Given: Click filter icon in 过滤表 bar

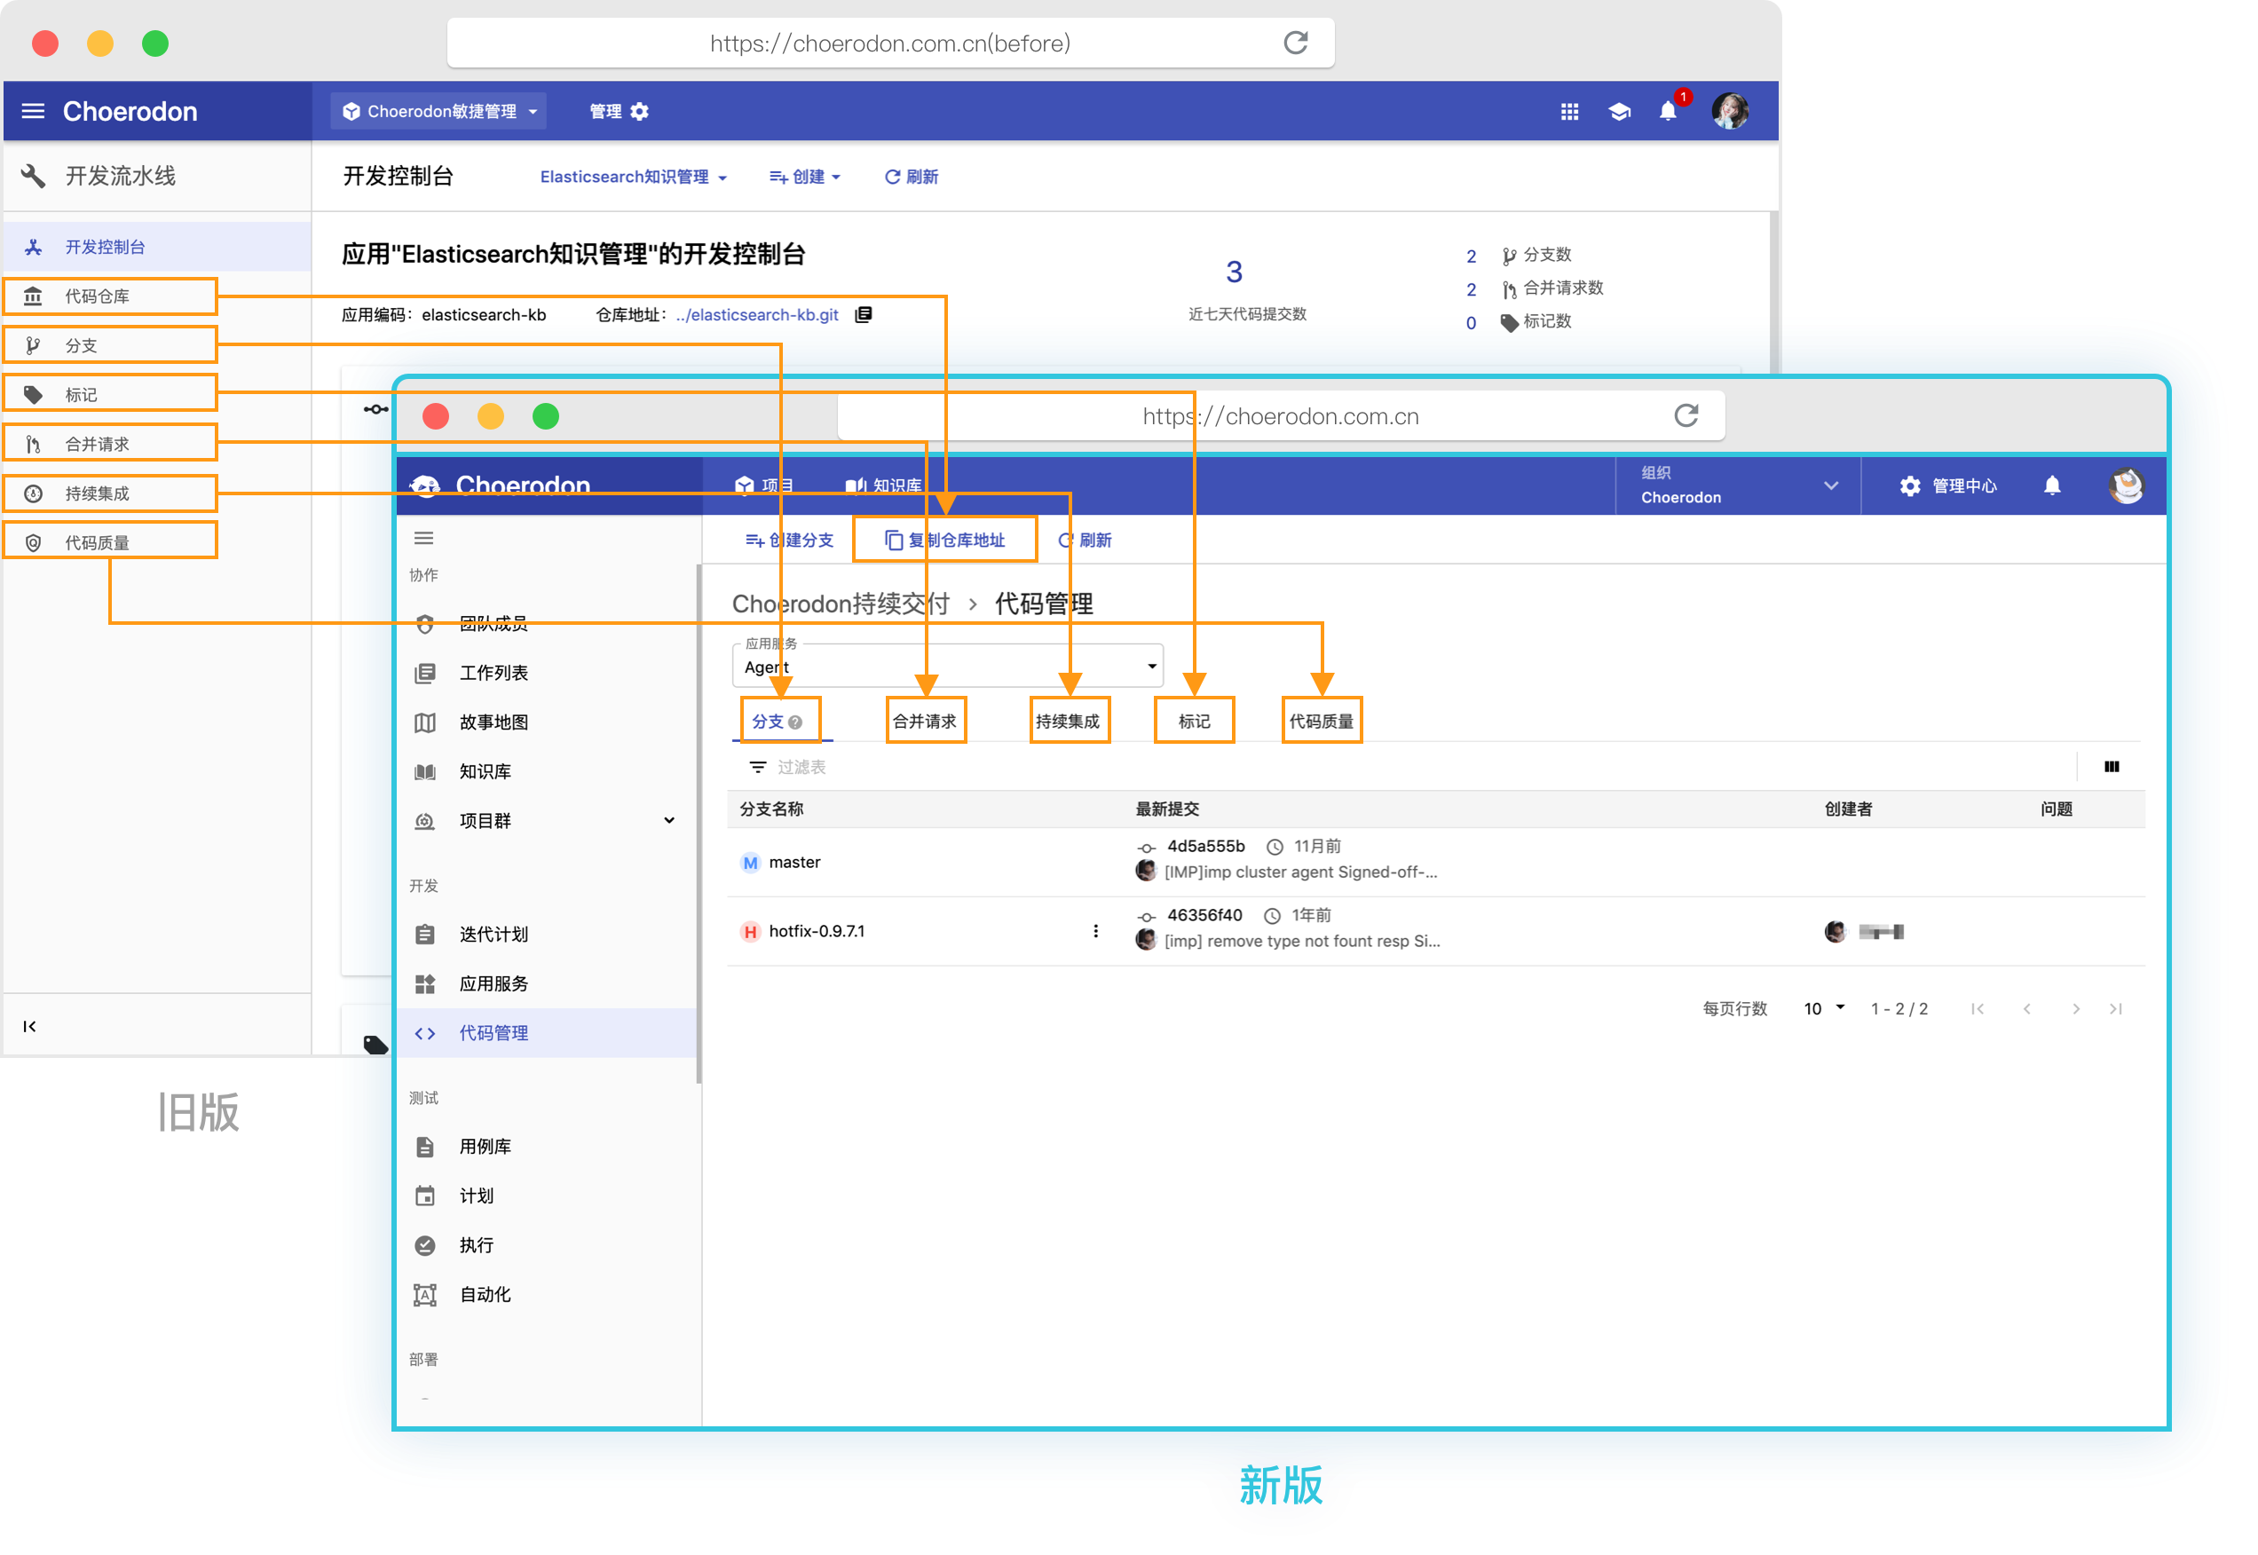Looking at the screenshot, I should click(757, 768).
